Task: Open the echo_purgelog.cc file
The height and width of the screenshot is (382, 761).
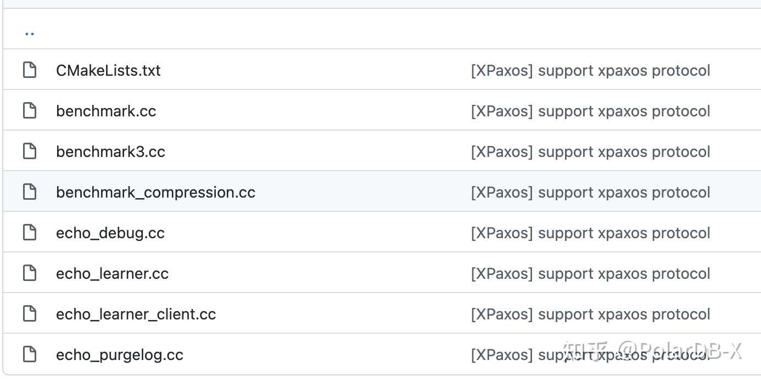Action: [x=120, y=355]
